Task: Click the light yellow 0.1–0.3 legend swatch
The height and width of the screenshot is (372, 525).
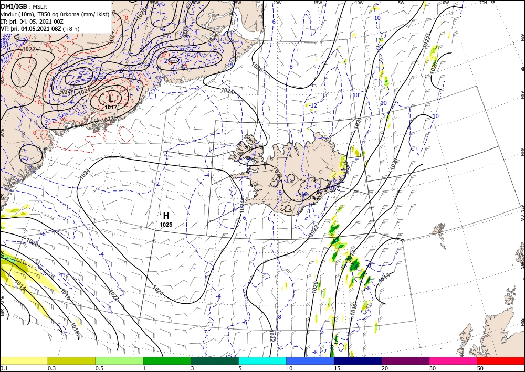Action: [x=24, y=360]
